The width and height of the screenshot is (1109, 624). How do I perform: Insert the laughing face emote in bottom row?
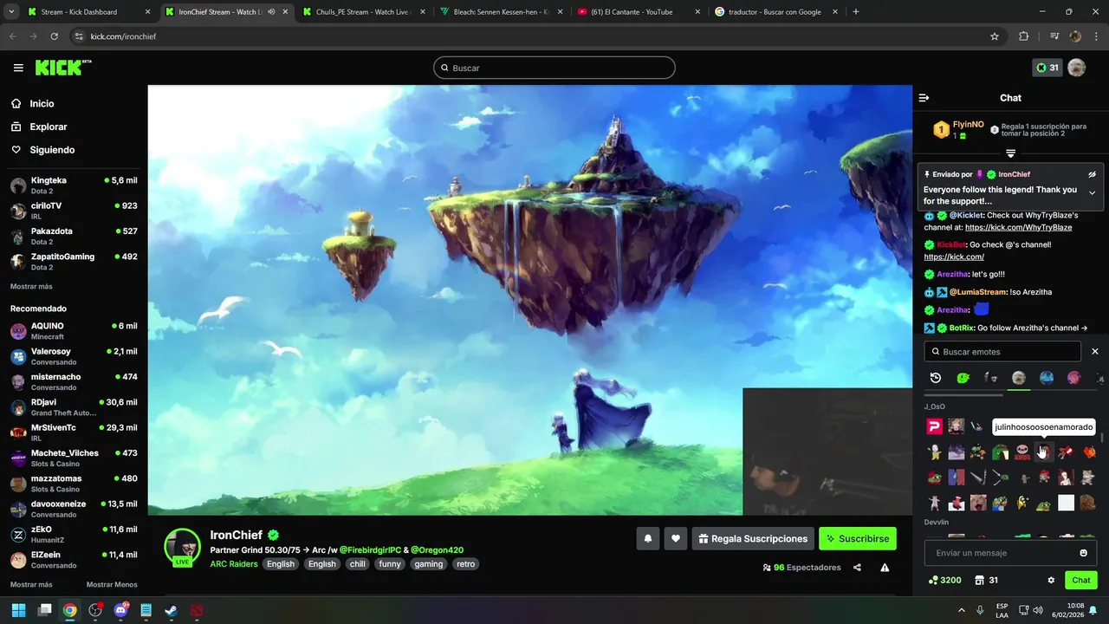point(978,503)
